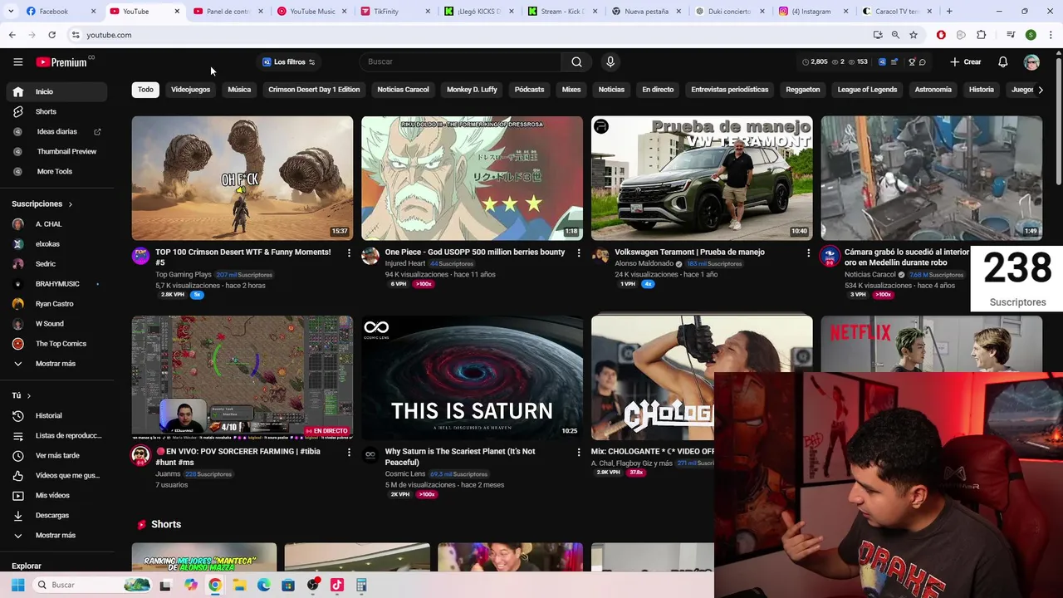Open the account avatar menu
The width and height of the screenshot is (1063, 598).
(1031, 62)
